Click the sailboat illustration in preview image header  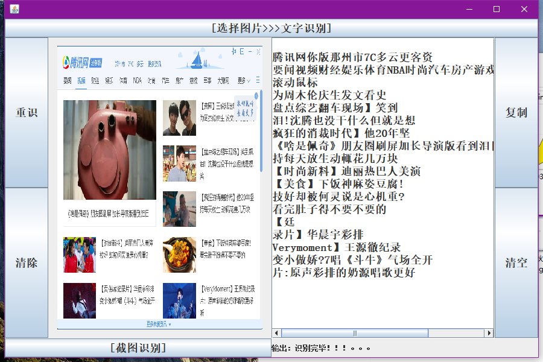198,59
